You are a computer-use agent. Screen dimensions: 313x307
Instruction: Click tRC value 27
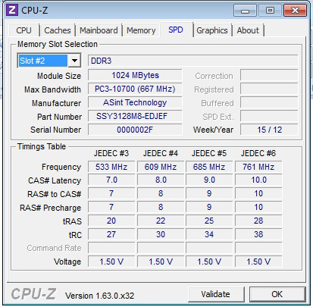tap(111, 234)
